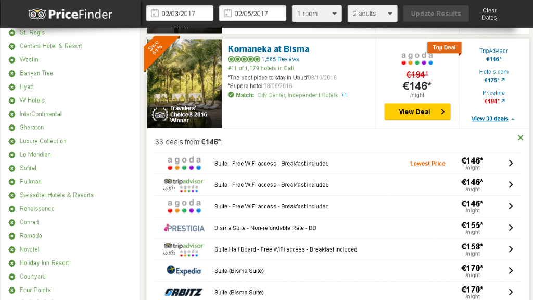Click Clear Dates

point(489,14)
